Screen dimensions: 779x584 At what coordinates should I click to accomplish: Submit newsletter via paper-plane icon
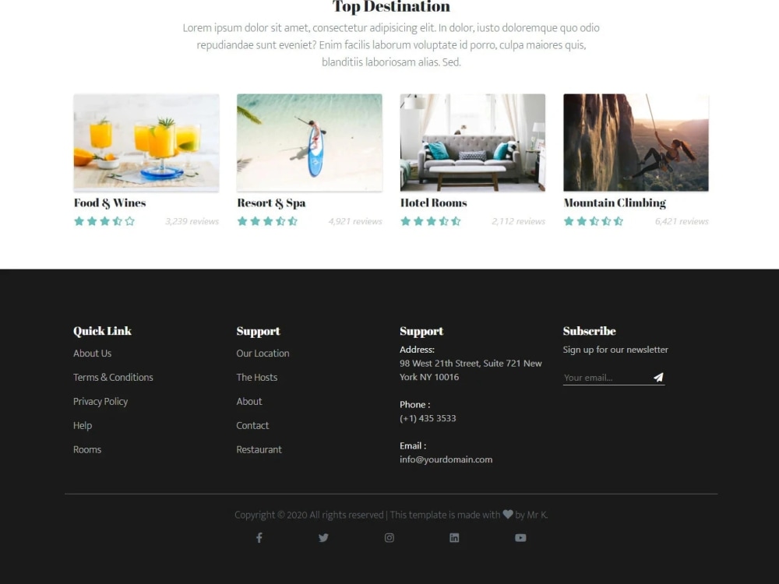pos(658,377)
